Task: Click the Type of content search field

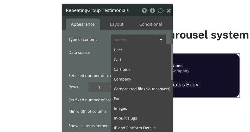Action: [135, 40]
